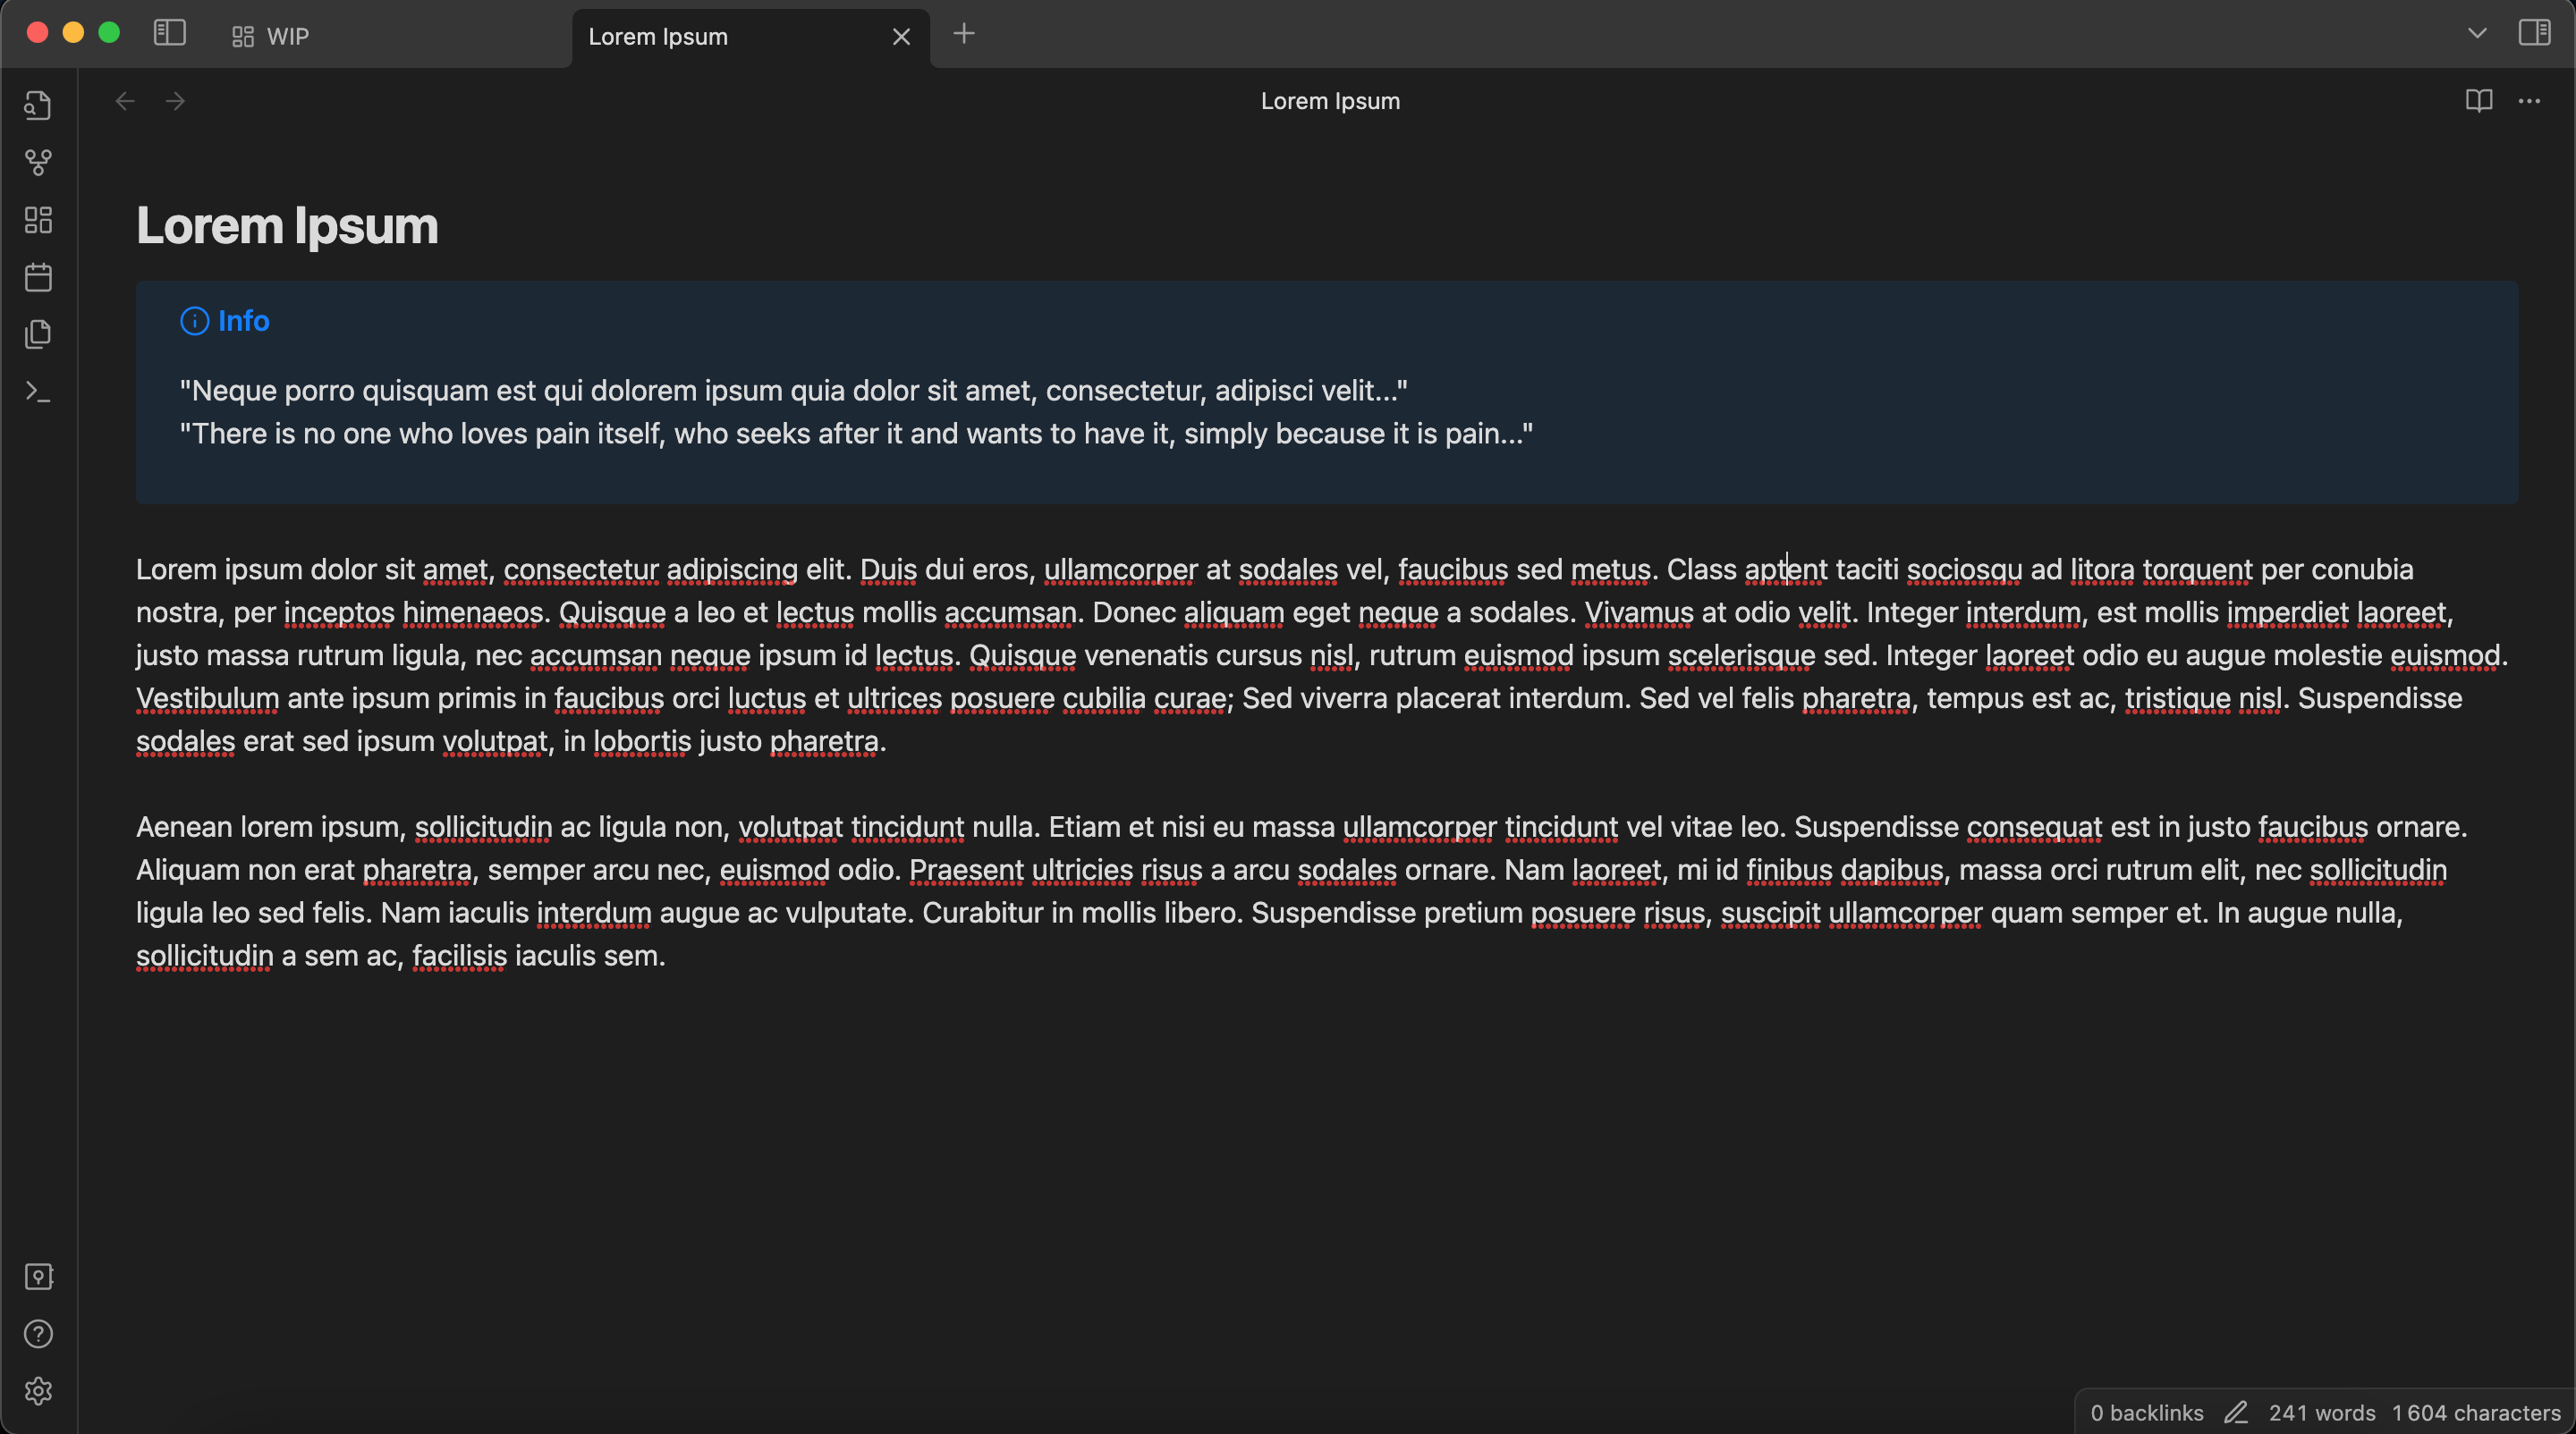The height and width of the screenshot is (1434, 2576).
Task: Open Settings with the gear icon
Action: 38,1391
